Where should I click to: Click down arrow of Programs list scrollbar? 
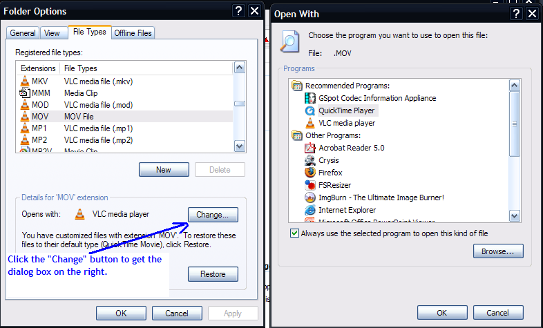(515, 216)
